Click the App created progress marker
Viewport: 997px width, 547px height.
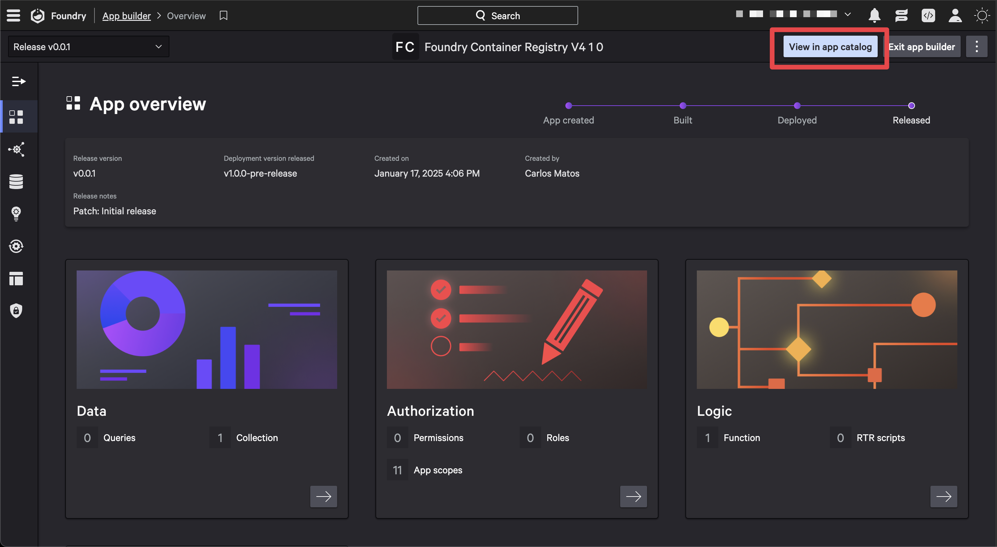[x=568, y=105]
